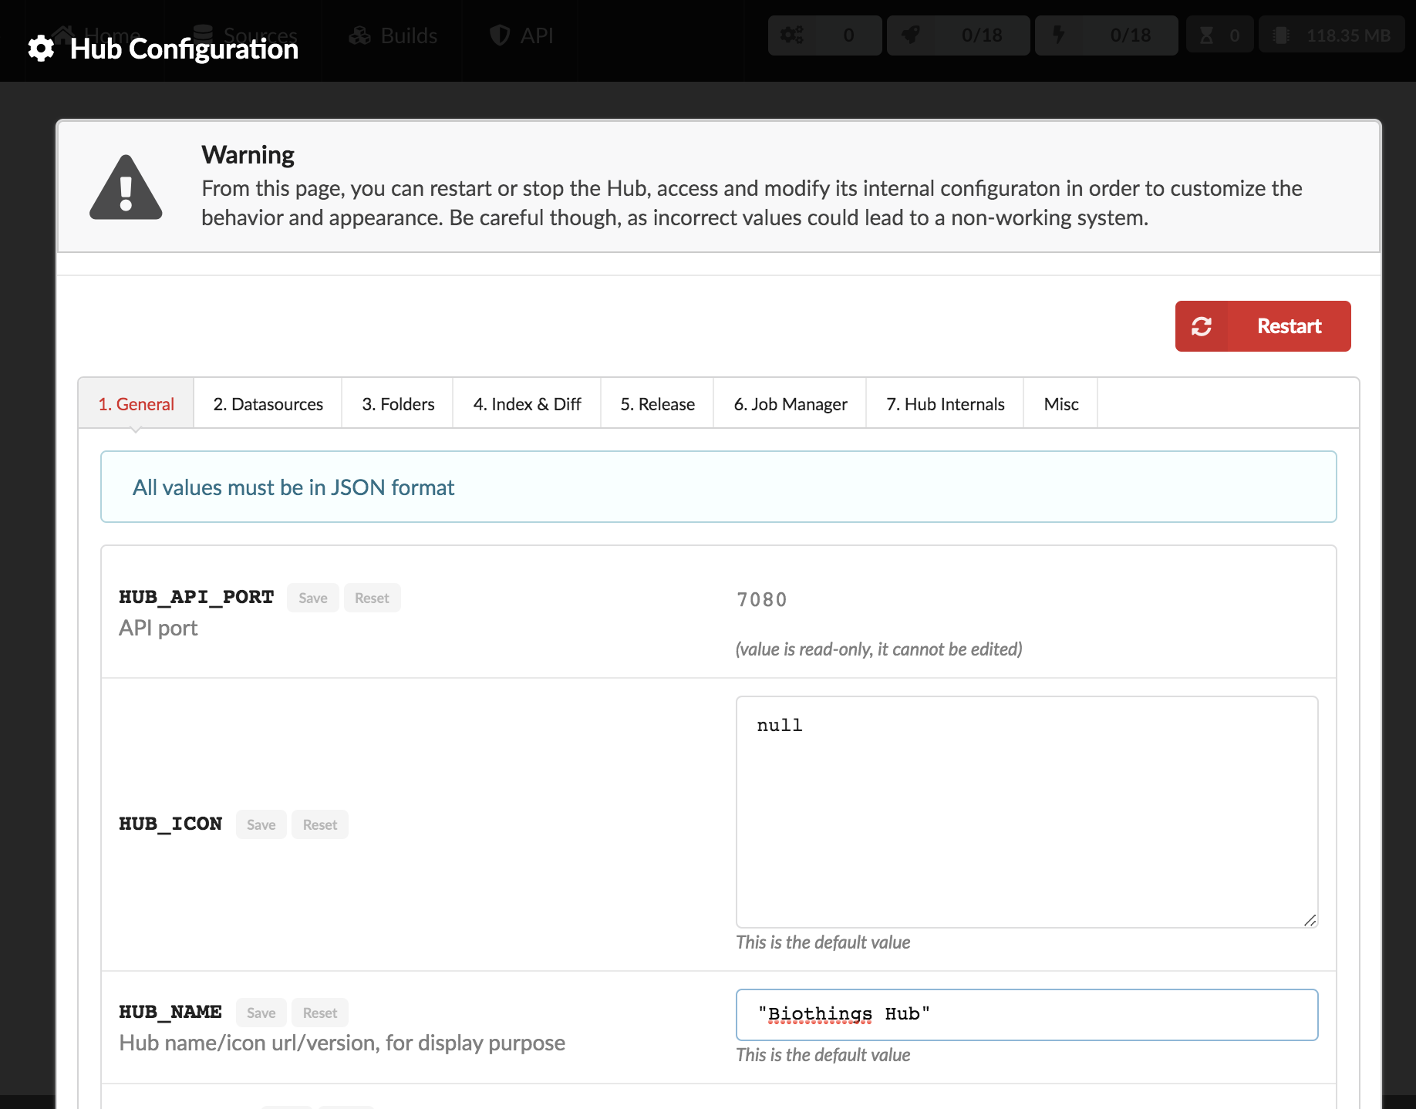Screen dimensions: 1416x1109
Task: Click the warning triangle icon
Action: pyautogui.click(x=126, y=187)
